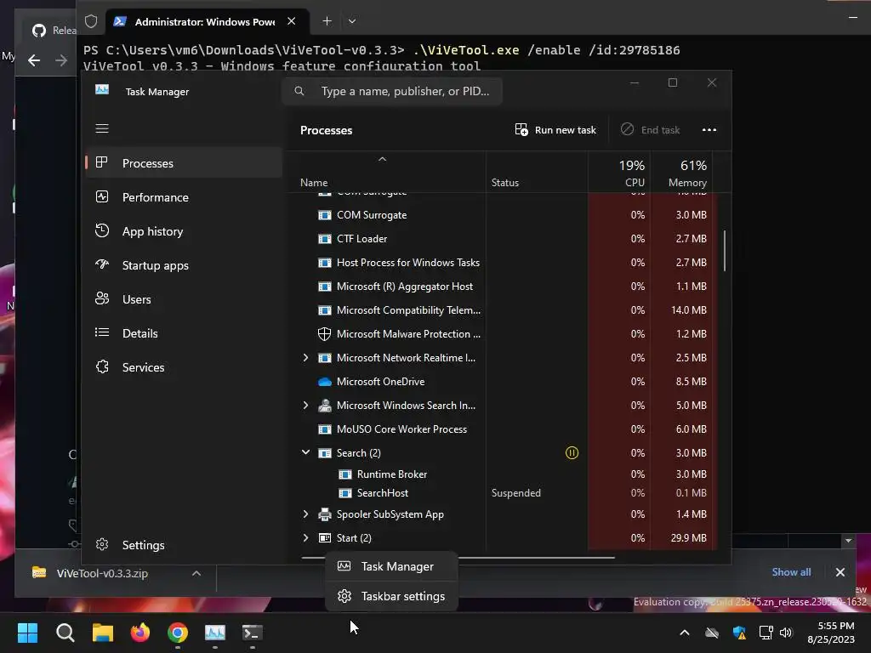
Task: Open the terminal tab dropdown arrow
Action: (351, 21)
